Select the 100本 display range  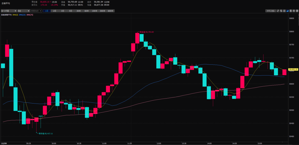coord(94,11)
